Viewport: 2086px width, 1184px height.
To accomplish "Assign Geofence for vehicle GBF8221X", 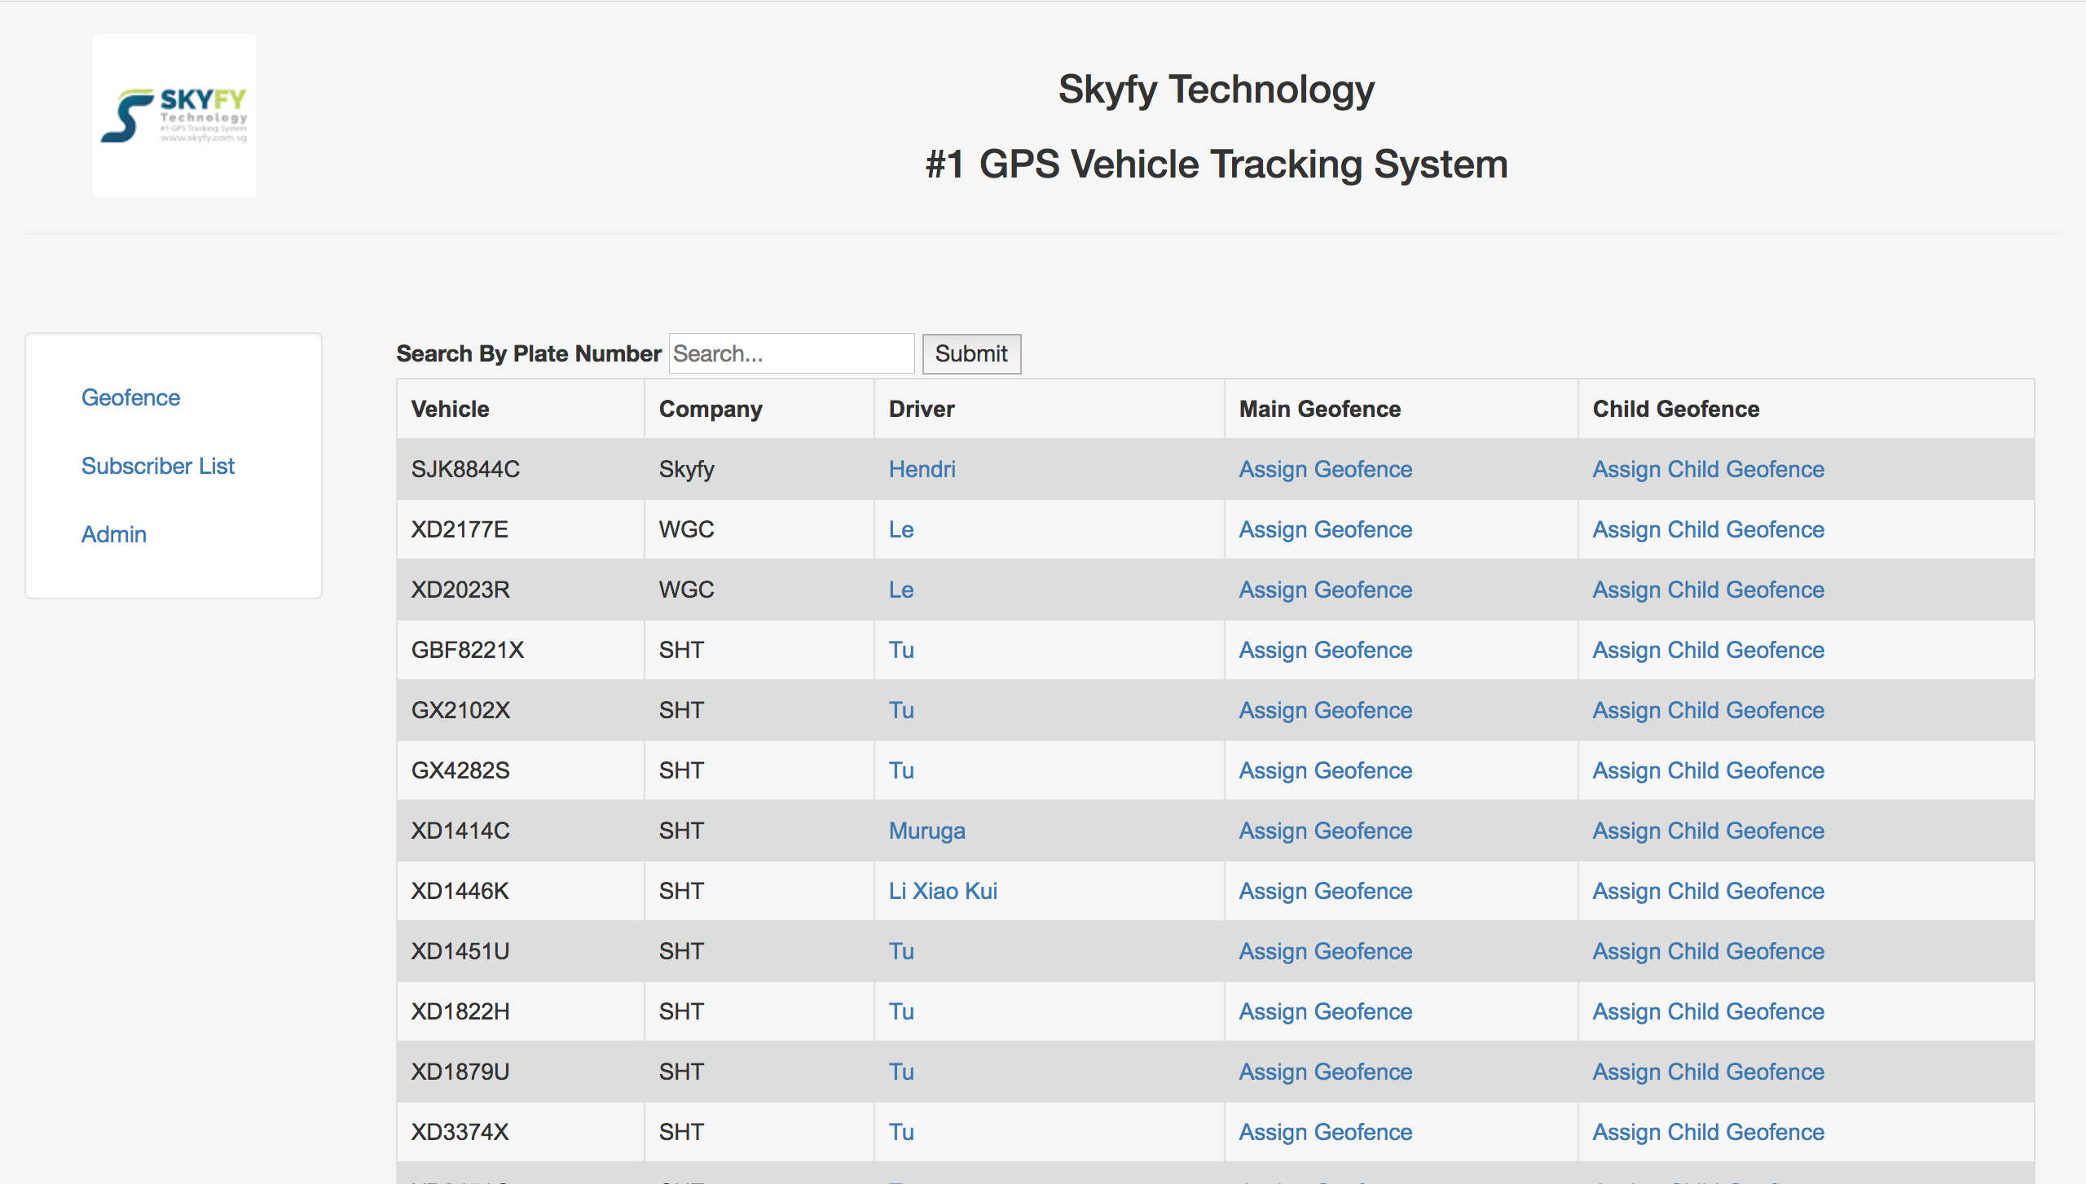I will pos(1325,650).
